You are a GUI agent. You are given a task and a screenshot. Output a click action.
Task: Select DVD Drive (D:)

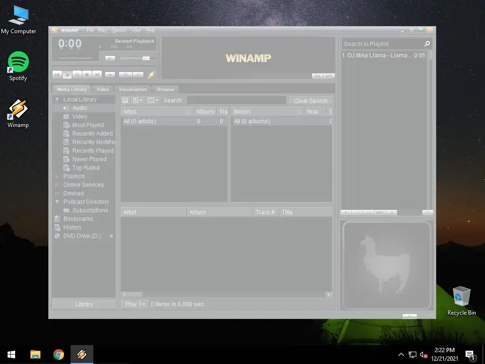click(x=82, y=236)
